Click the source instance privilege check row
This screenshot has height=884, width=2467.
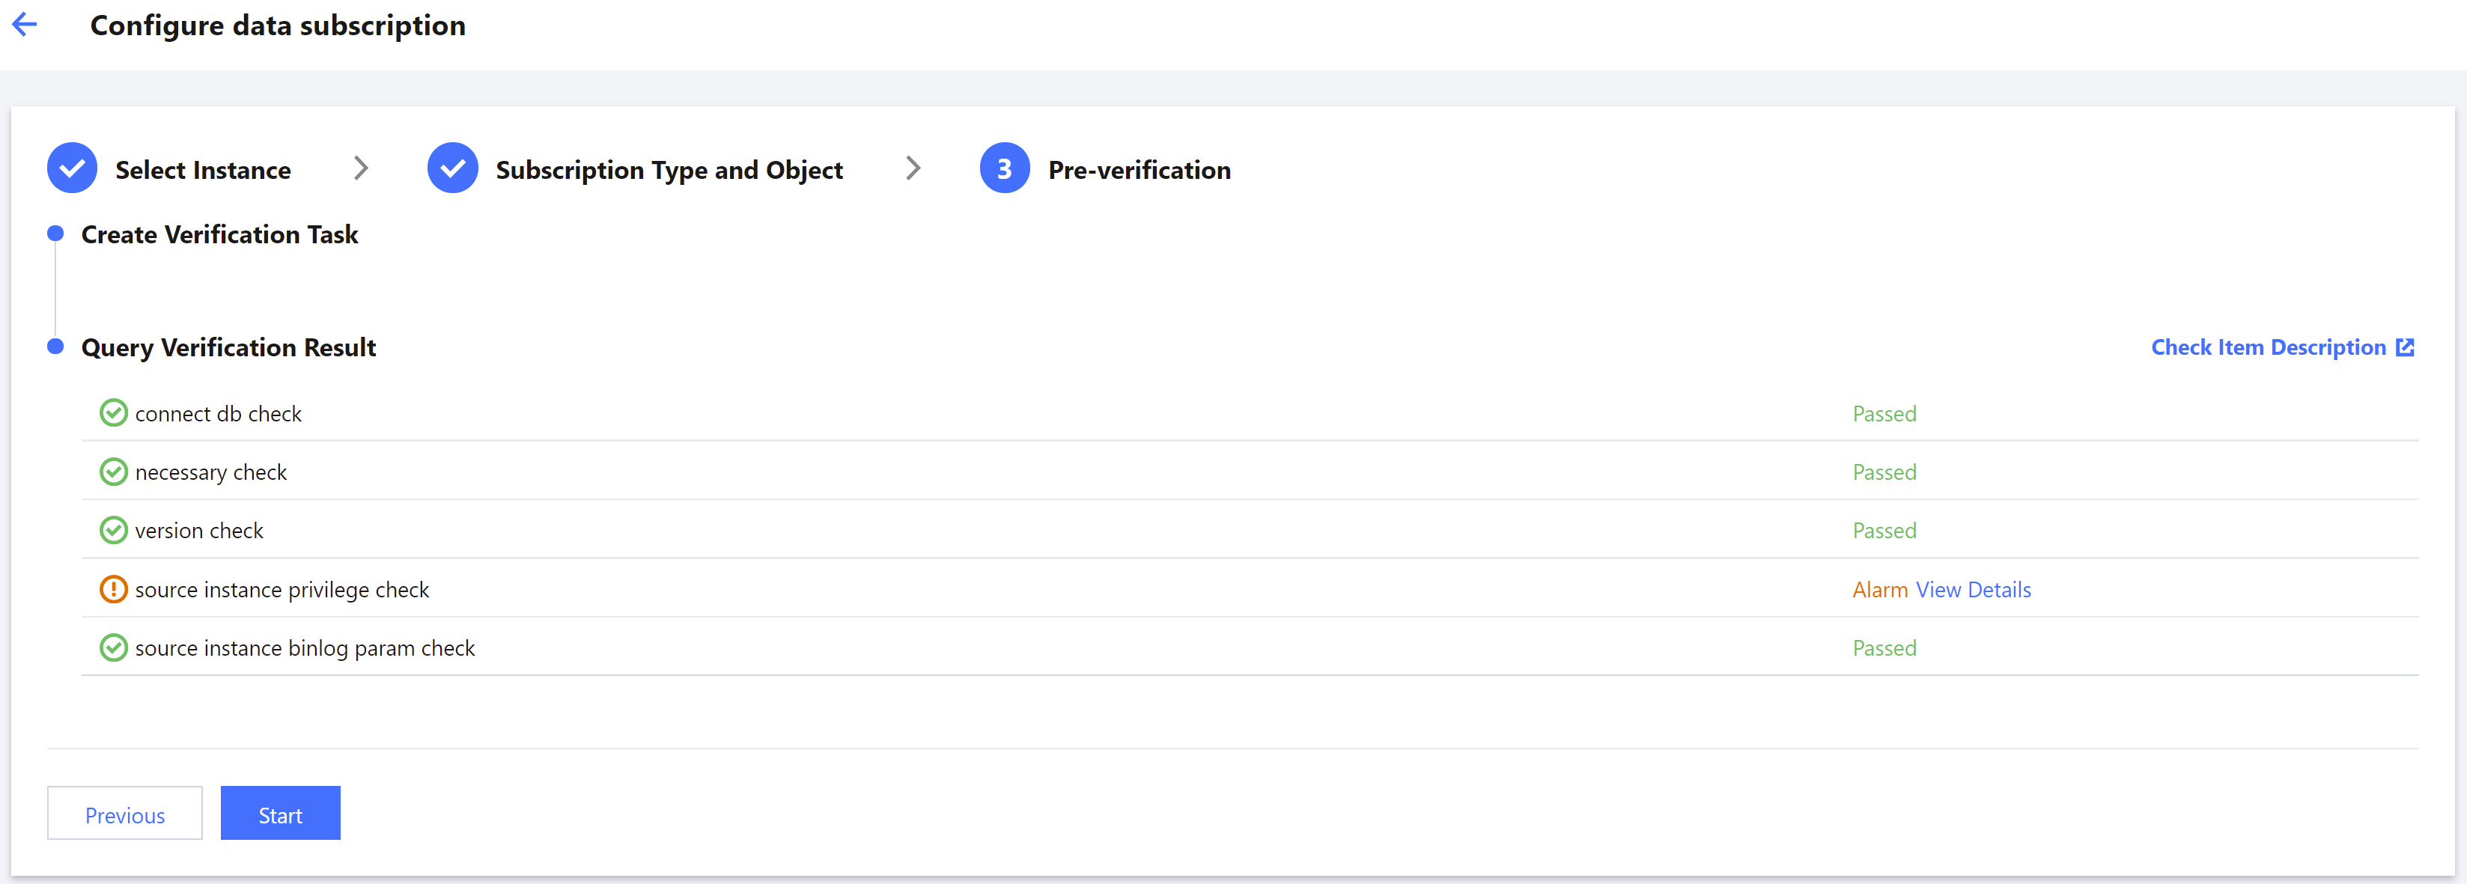click(x=282, y=589)
